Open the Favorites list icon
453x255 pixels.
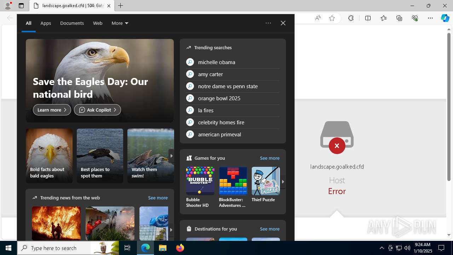click(x=384, y=18)
